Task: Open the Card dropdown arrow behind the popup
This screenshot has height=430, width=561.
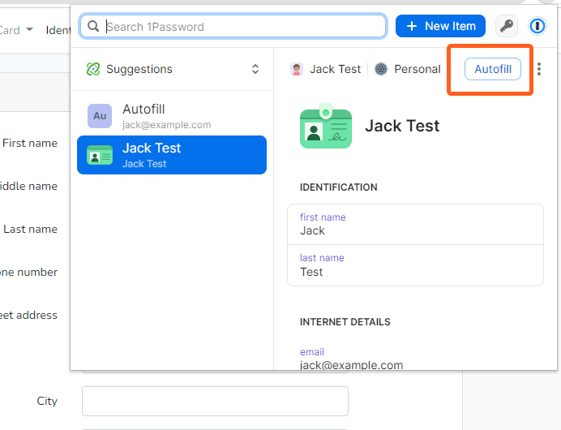Action: click(30, 30)
